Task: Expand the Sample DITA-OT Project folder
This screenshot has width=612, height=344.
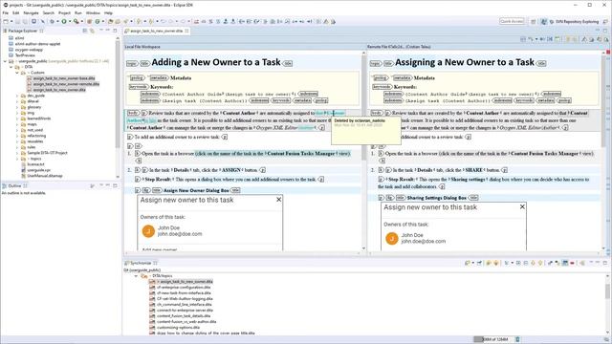Action: [x=17, y=153]
